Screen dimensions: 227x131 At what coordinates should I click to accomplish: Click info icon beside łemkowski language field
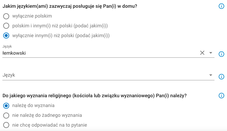(221, 54)
